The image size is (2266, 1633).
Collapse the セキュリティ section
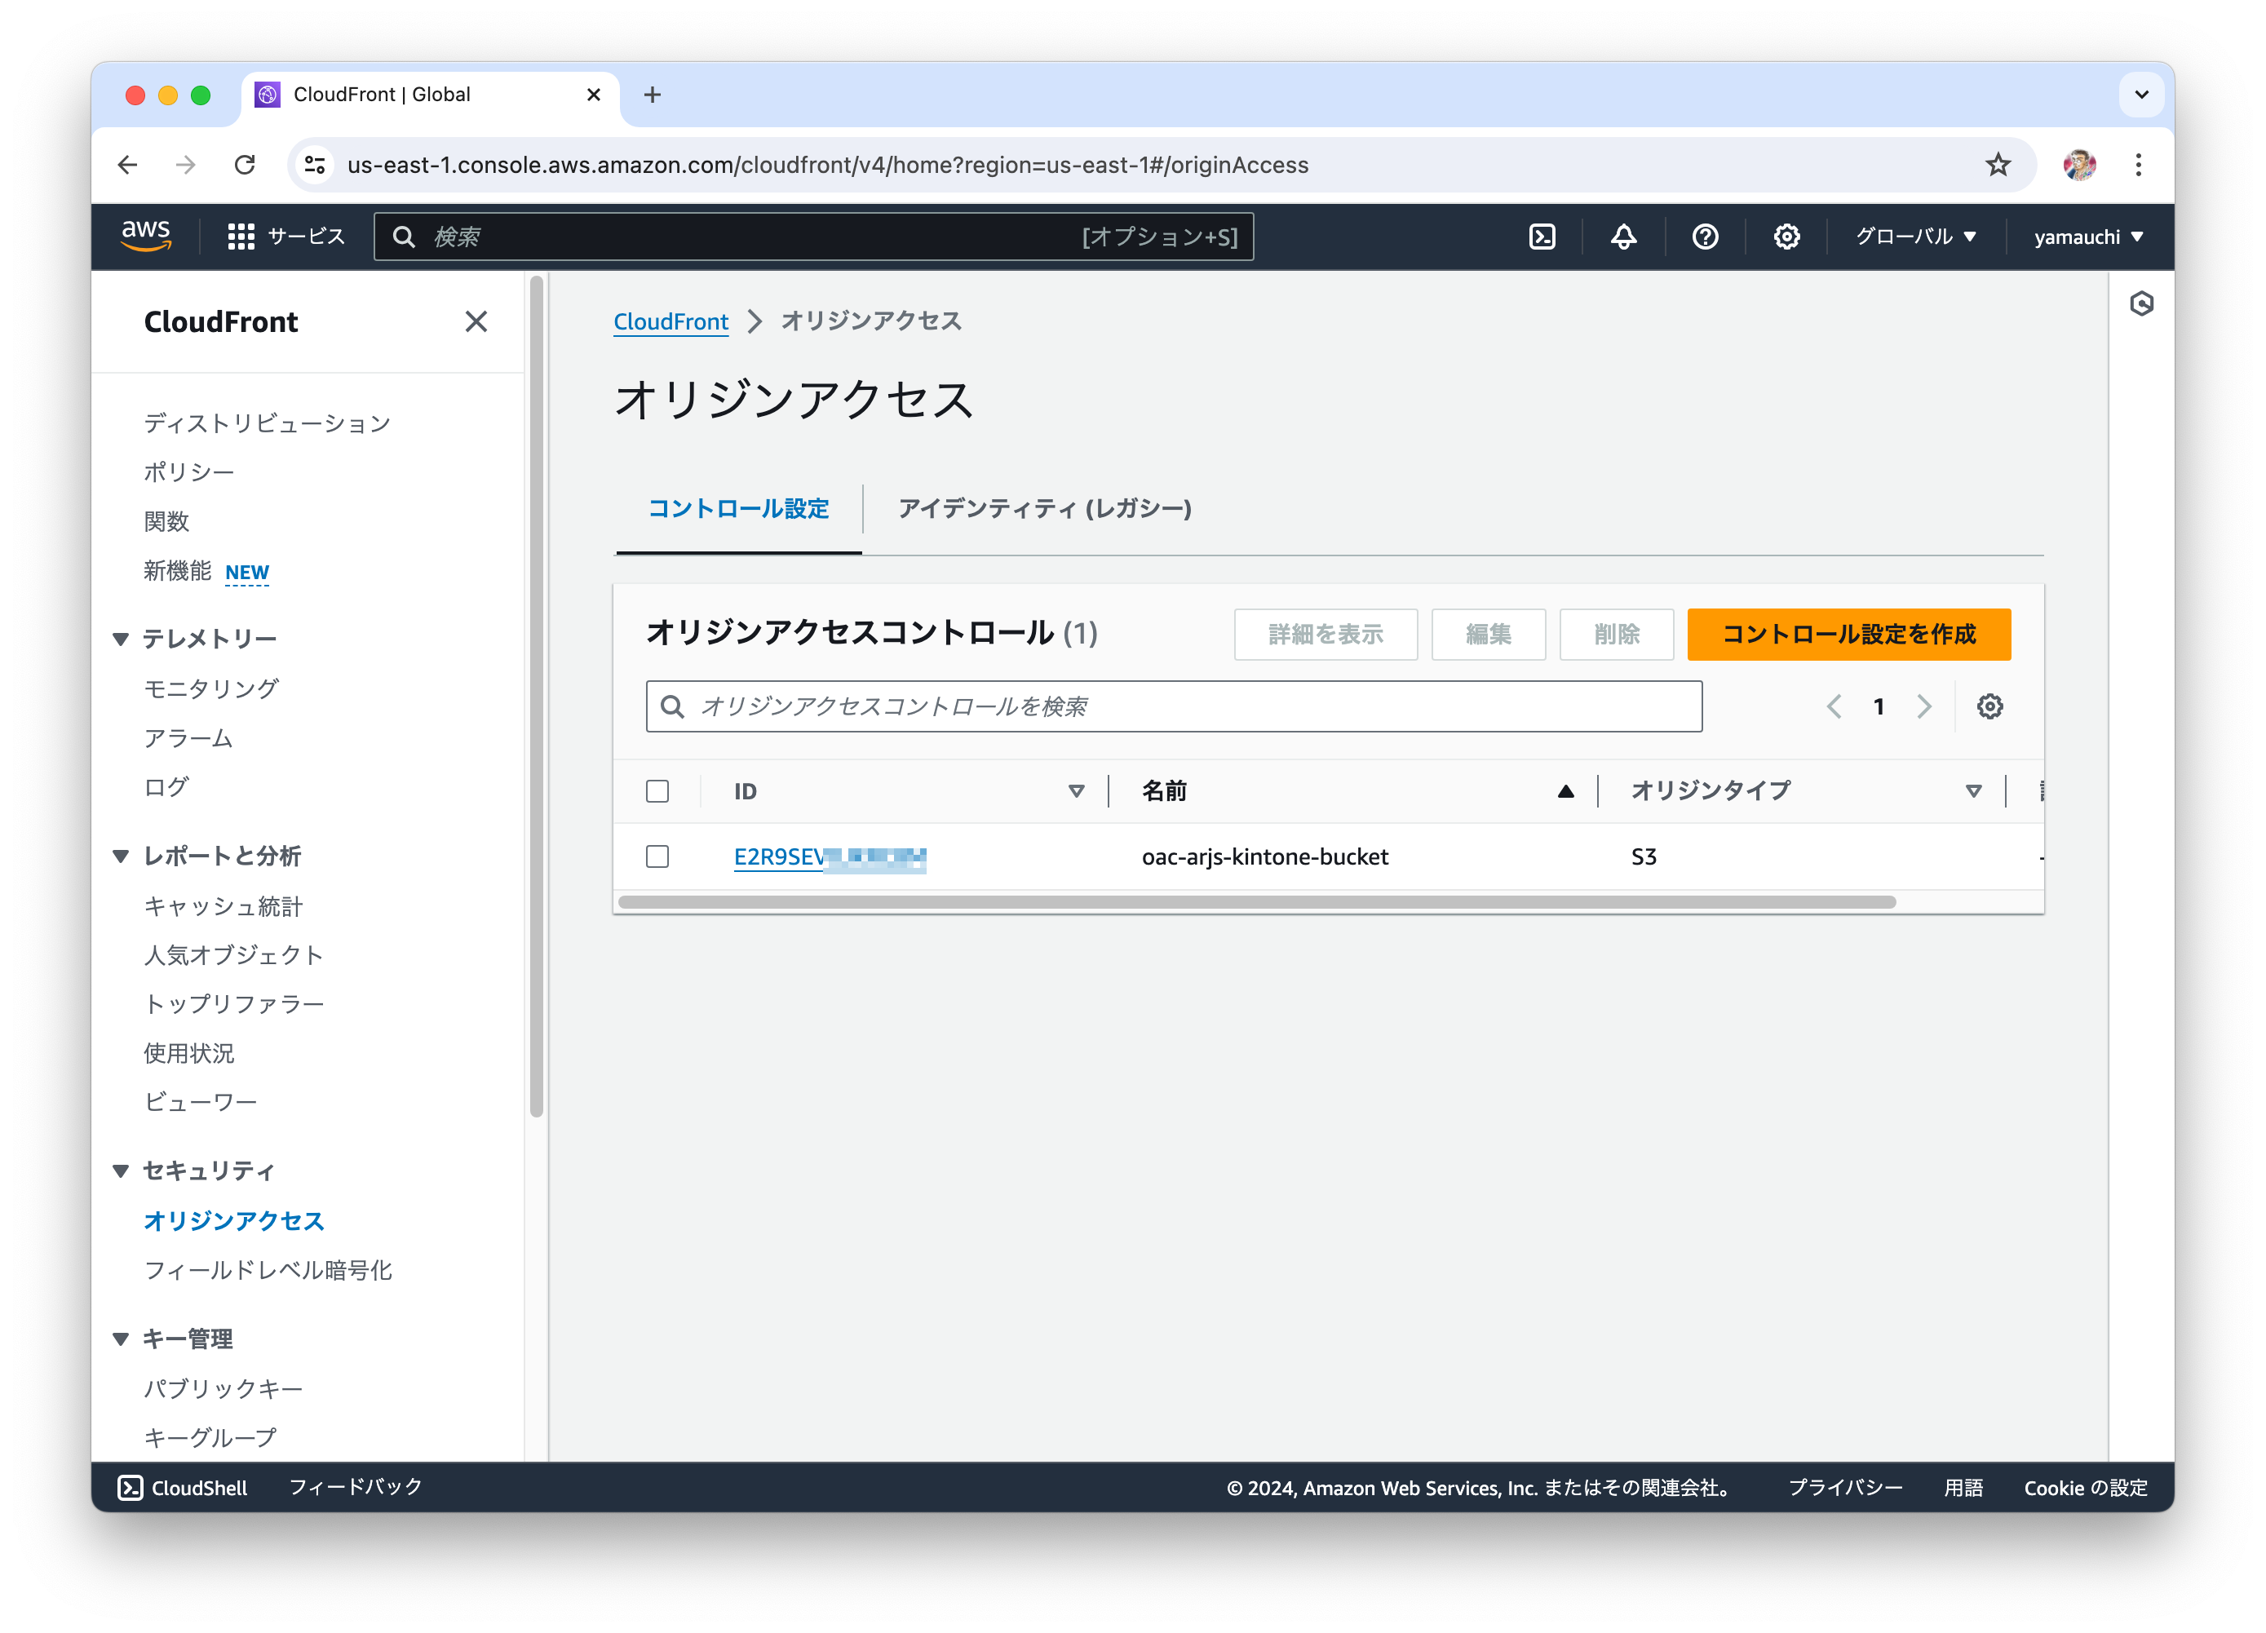121,1171
